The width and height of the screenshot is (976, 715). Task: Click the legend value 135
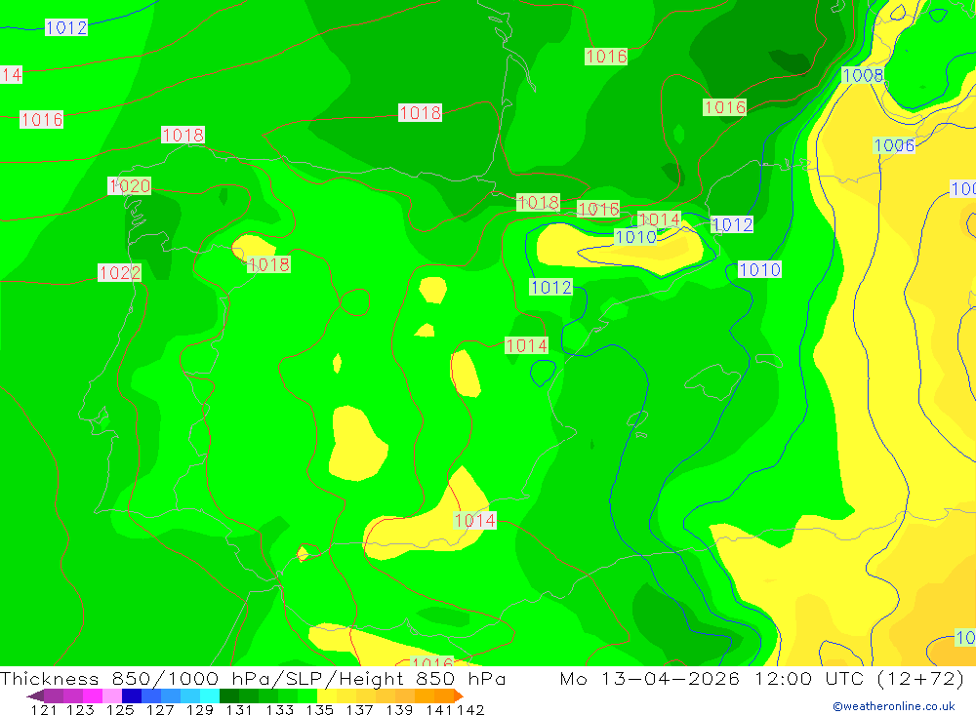[319, 709]
